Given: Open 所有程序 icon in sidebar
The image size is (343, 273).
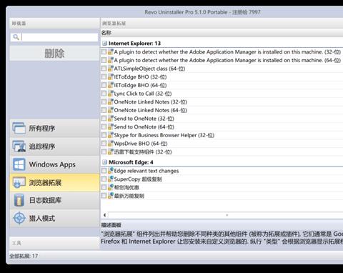Looking at the screenshot, I should coord(19,128).
